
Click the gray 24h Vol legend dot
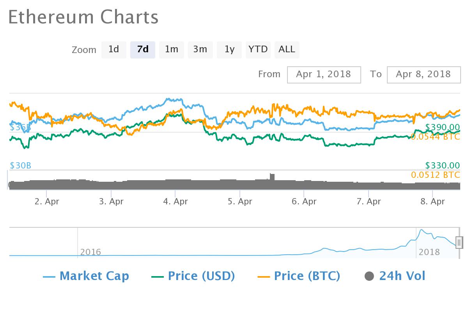(369, 277)
